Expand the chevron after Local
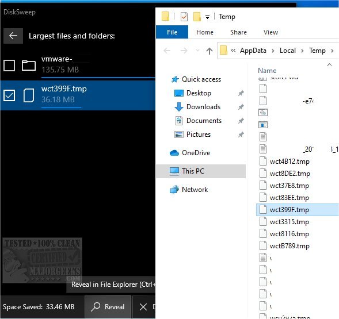The width and height of the screenshot is (339, 319). click(302, 51)
